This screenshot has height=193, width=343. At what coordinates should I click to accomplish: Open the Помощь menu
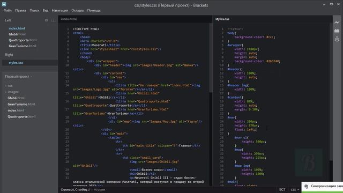click(x=94, y=10)
